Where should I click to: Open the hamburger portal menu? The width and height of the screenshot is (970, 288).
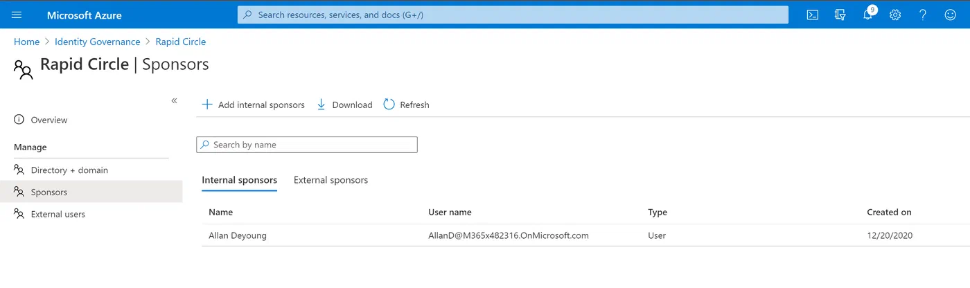[x=17, y=15]
